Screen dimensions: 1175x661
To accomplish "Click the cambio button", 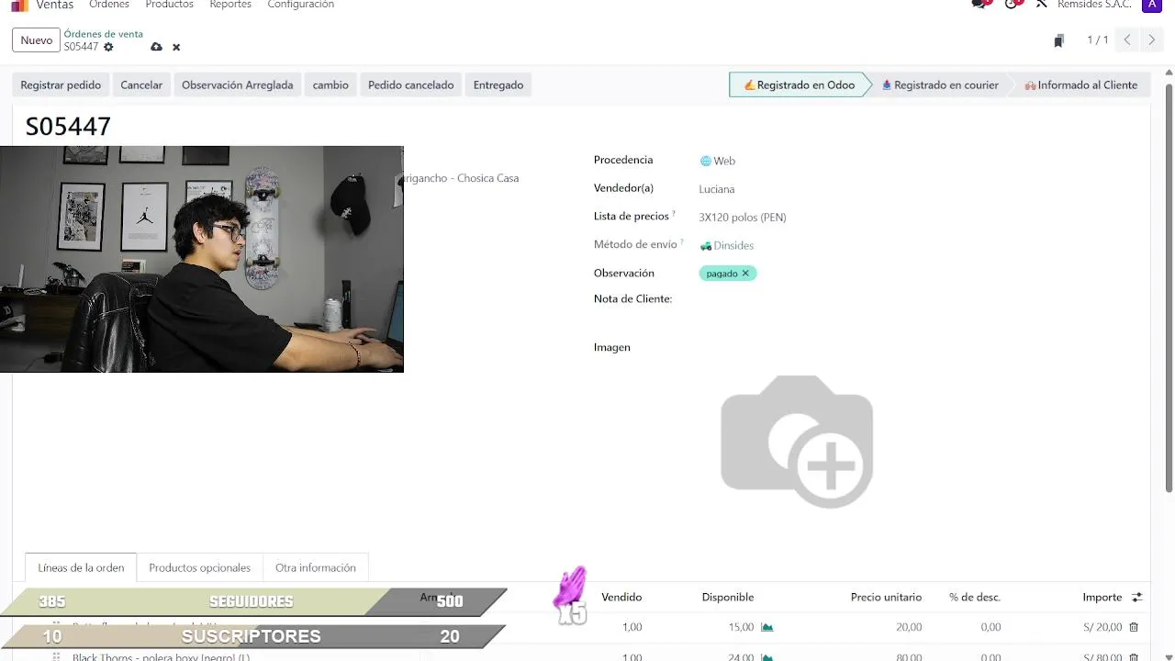I will 330,84.
